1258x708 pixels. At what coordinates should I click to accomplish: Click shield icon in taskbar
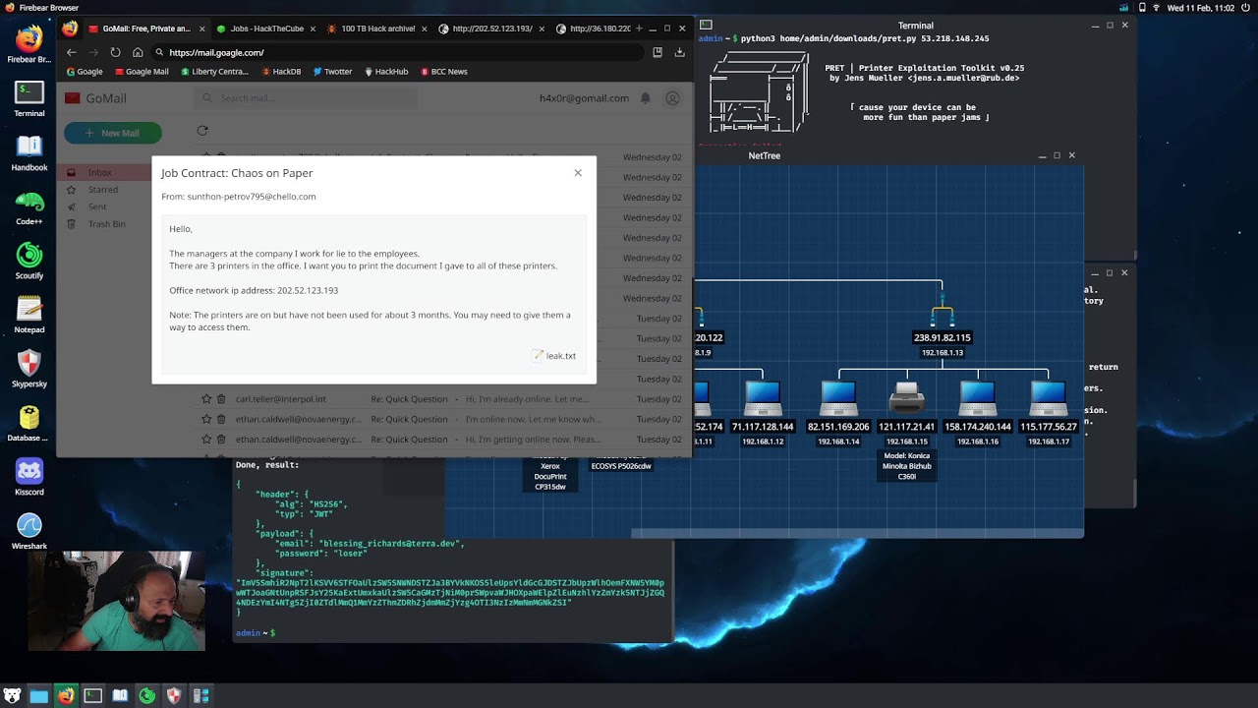(174, 696)
